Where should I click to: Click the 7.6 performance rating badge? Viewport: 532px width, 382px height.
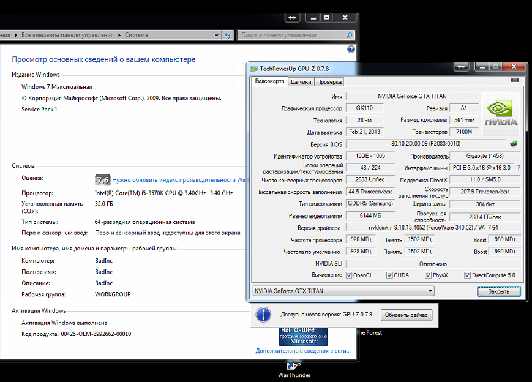(x=102, y=180)
